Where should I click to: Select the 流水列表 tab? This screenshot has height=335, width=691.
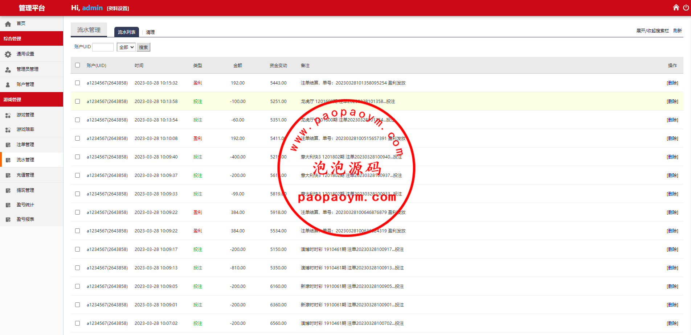point(126,32)
